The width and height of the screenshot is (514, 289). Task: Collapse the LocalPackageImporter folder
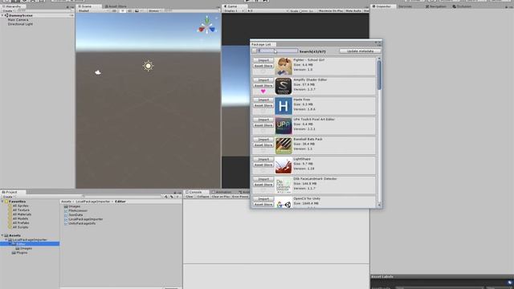click(6, 240)
